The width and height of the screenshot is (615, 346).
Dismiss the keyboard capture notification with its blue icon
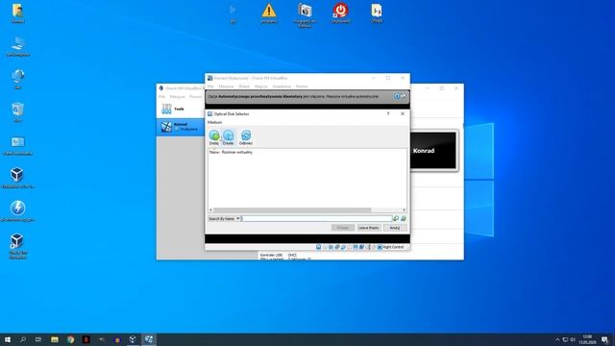click(x=397, y=96)
